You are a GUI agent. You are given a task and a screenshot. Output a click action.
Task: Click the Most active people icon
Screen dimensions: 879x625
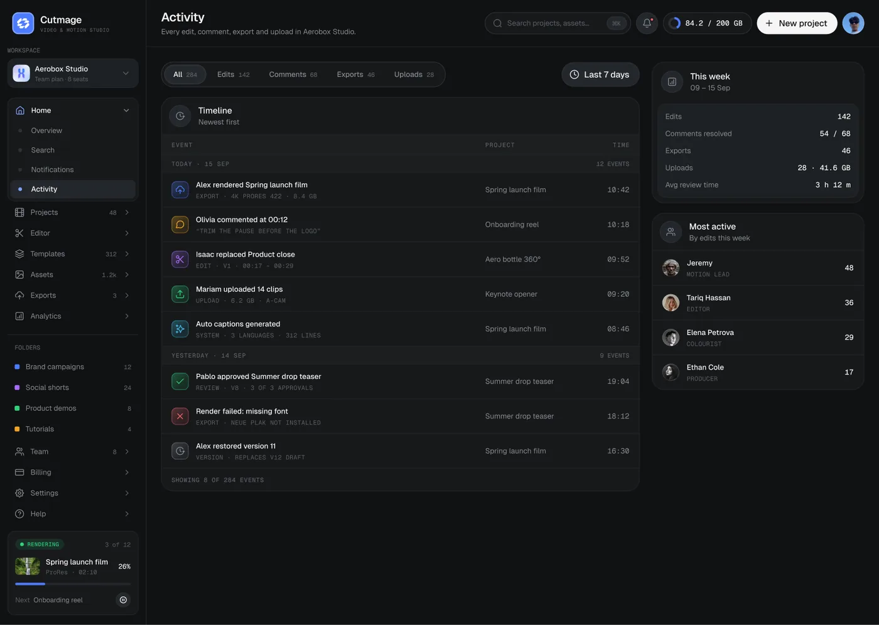coord(671,232)
